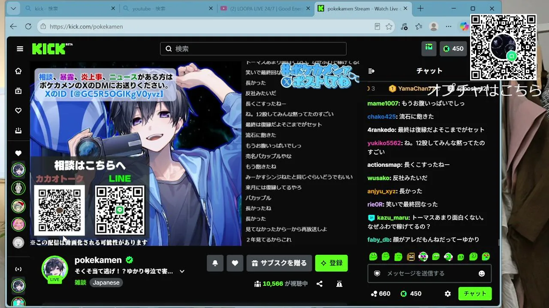This screenshot has height=308, width=549.
Task: Open the 450 Kick points balance in header
Action: coord(454,49)
